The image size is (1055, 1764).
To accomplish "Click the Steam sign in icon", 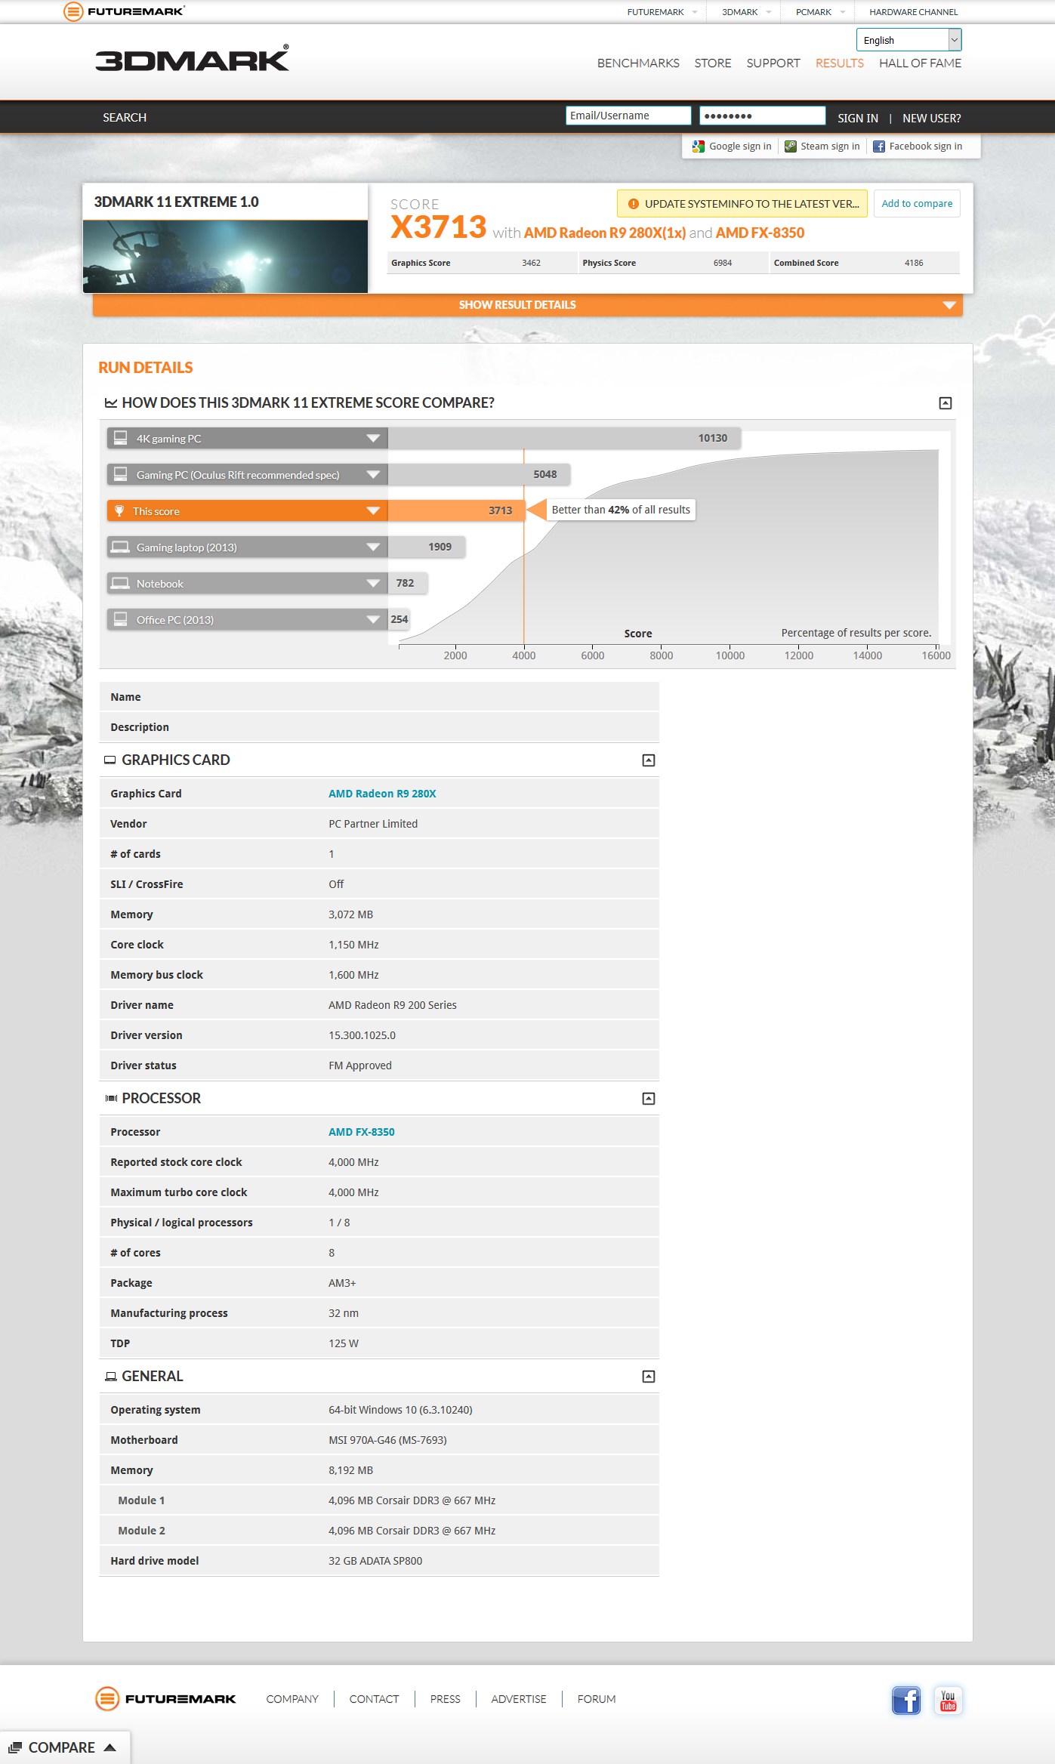I will [x=790, y=146].
